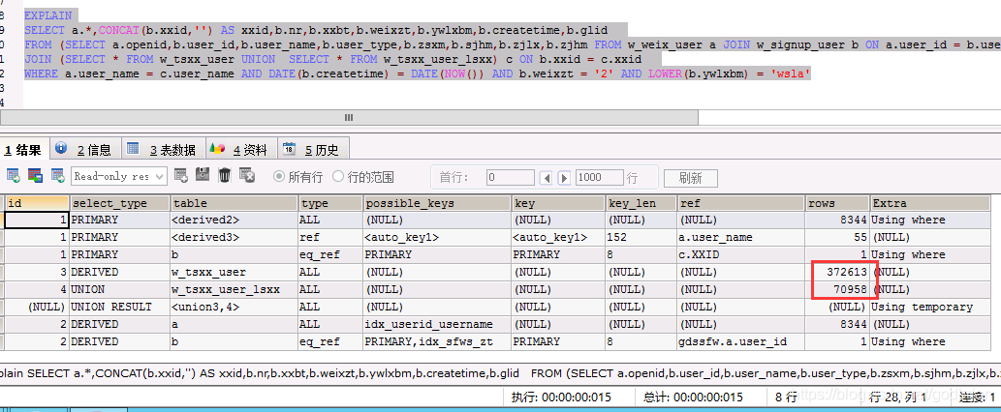Click the rows column header
The width and height of the screenshot is (1001, 412).
coord(837,203)
